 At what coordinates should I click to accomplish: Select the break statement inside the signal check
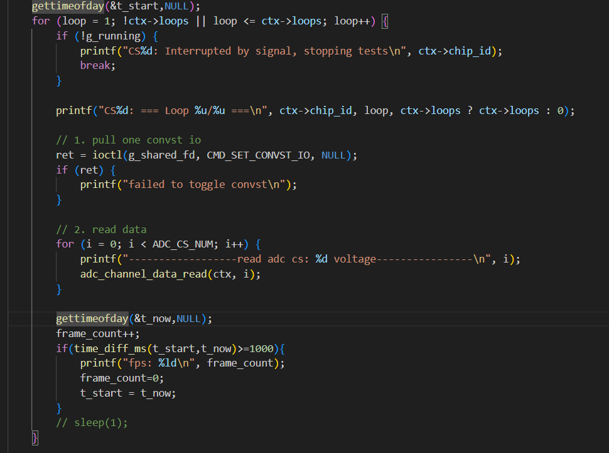coord(95,65)
